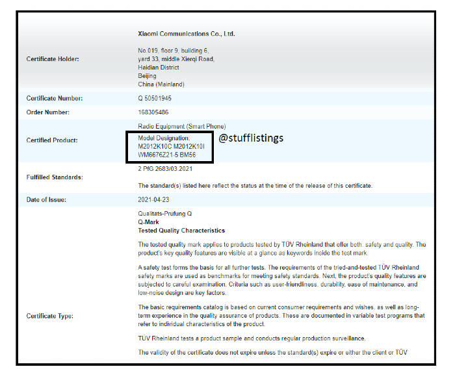Select the company name Xiaomi Communications Co., Ltd.
This screenshot has height=369, width=455.
click(x=187, y=34)
